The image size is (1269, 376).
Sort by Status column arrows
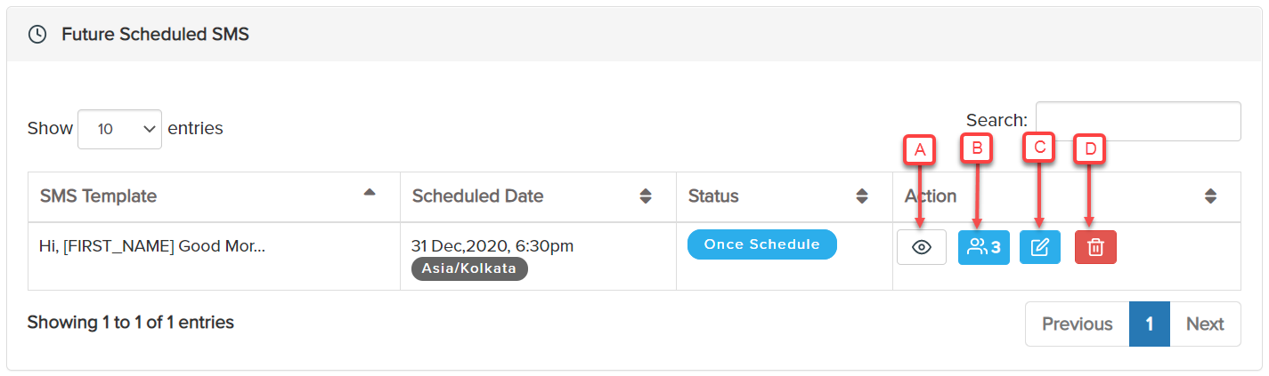coord(861,196)
